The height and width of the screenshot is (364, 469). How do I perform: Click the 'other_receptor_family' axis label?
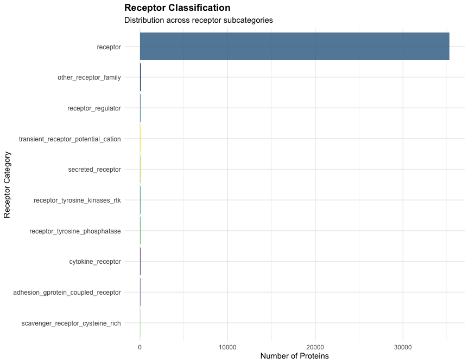pyautogui.click(x=89, y=77)
